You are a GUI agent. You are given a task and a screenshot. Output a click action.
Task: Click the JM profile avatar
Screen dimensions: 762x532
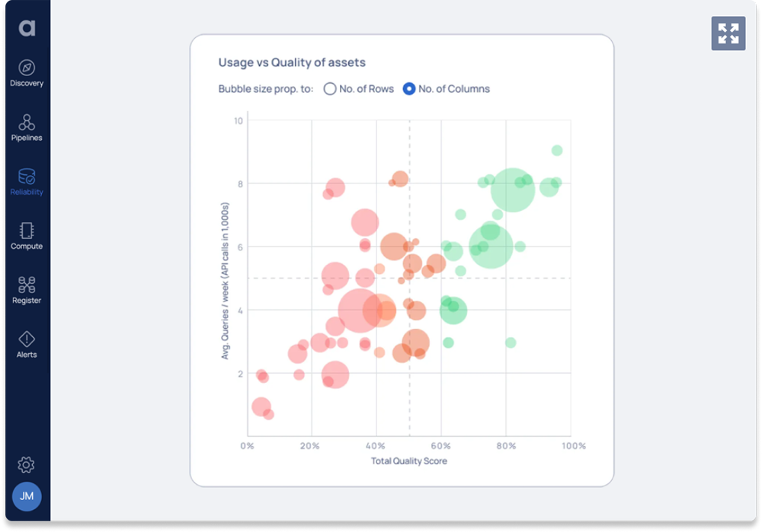[x=27, y=496]
